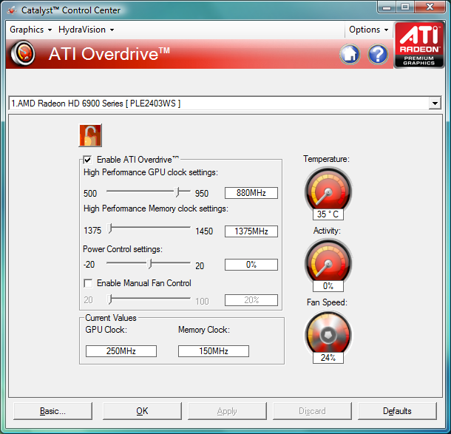
Task: Click the manual fan speed slider handle
Action: point(109,299)
